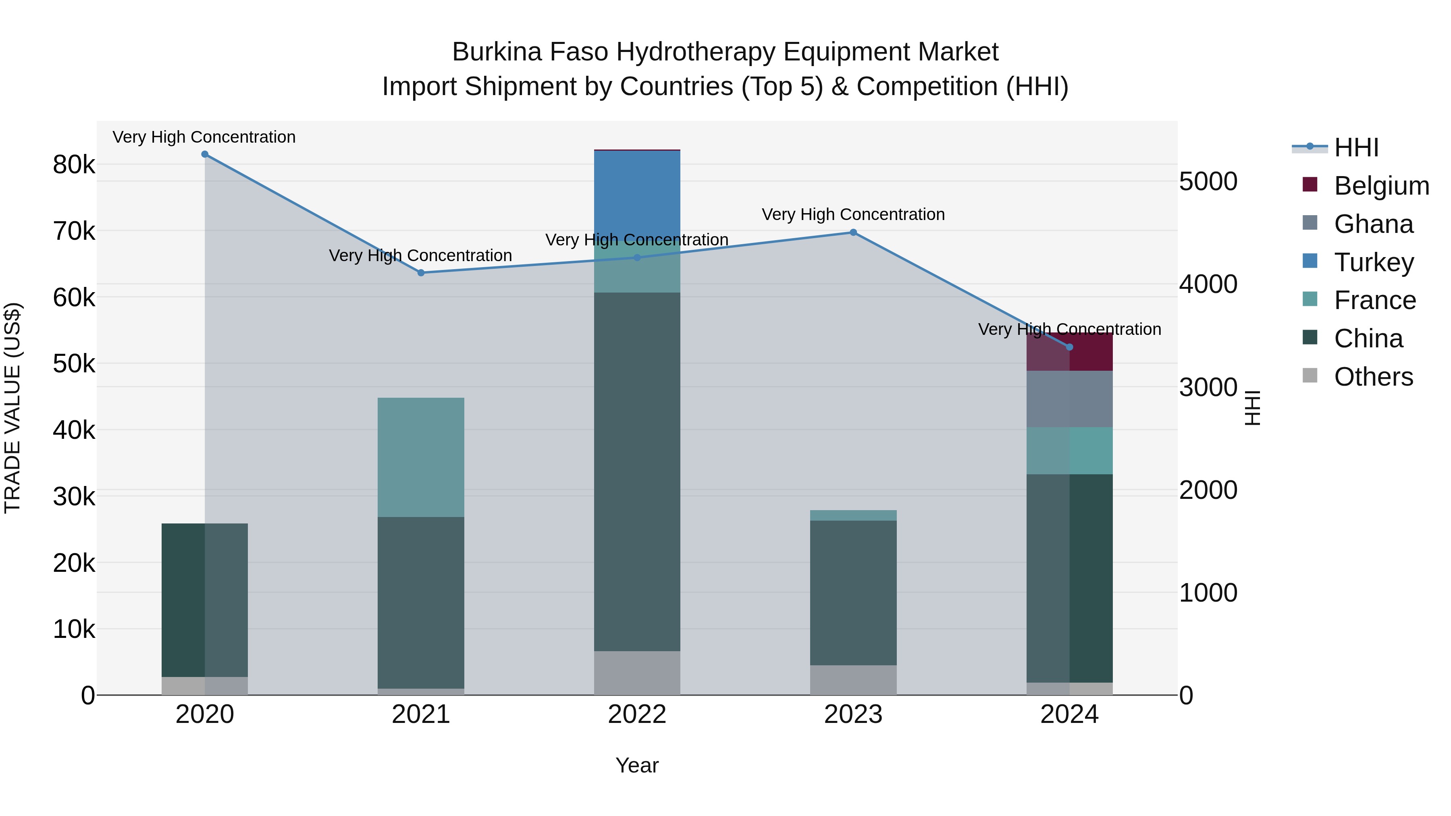Click the Others segment of 2023 bar
Viewport: 1451px width, 816px height.
(x=853, y=680)
